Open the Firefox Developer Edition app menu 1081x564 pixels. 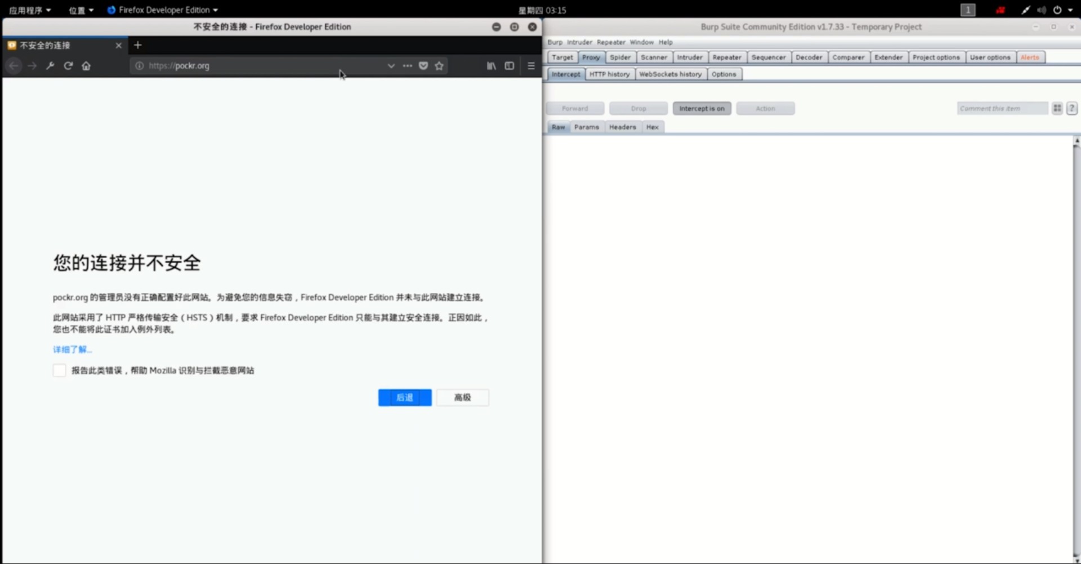[x=162, y=10]
